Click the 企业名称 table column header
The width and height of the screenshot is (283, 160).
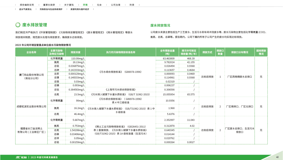pos(31,52)
